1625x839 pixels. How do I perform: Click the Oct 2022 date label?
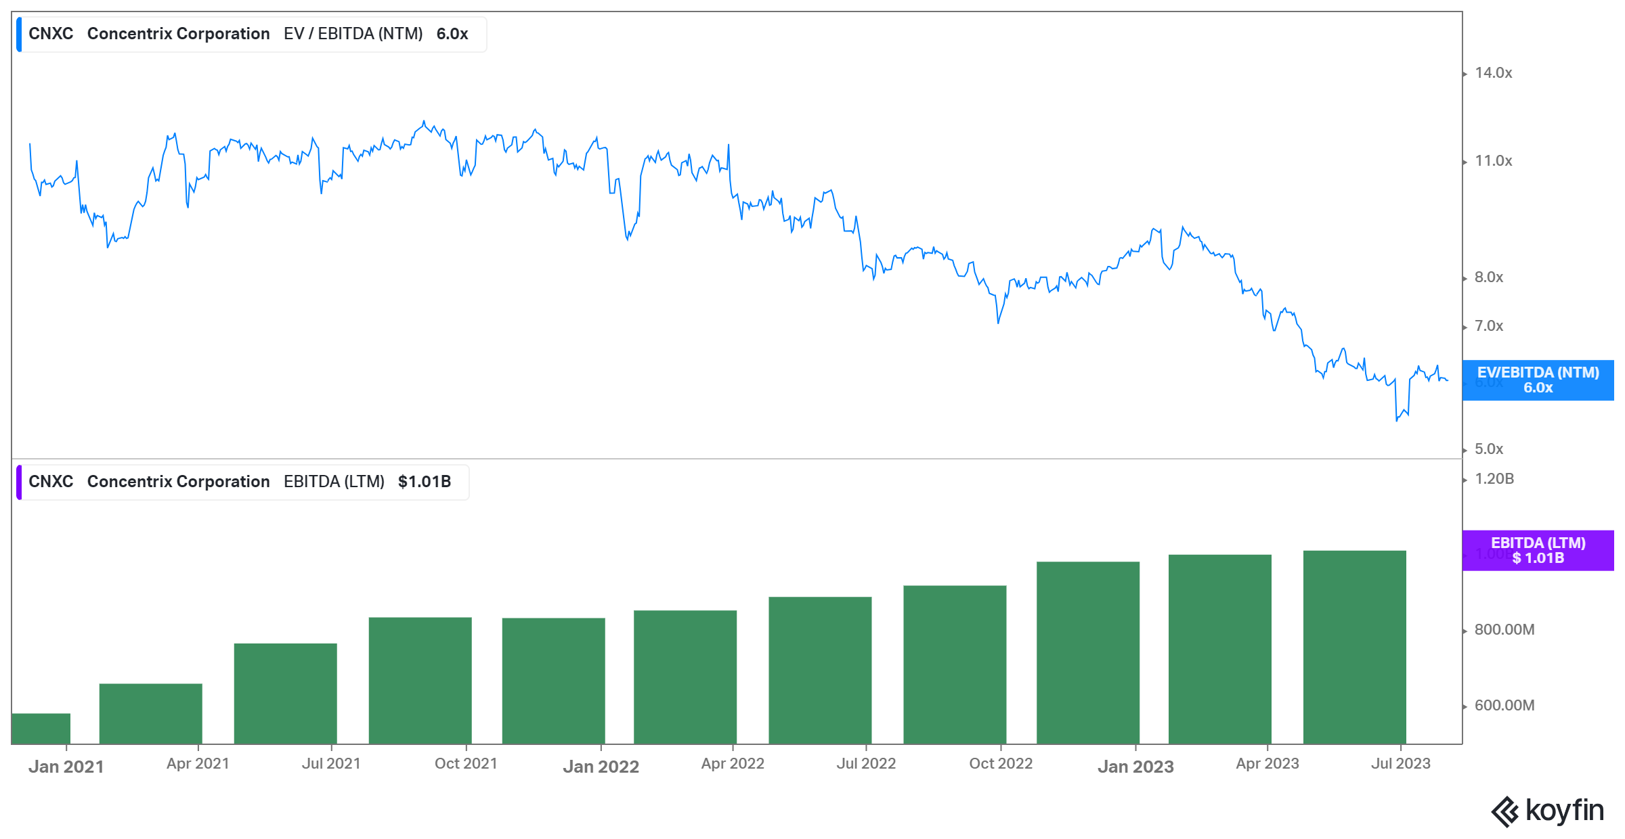tap(1001, 764)
